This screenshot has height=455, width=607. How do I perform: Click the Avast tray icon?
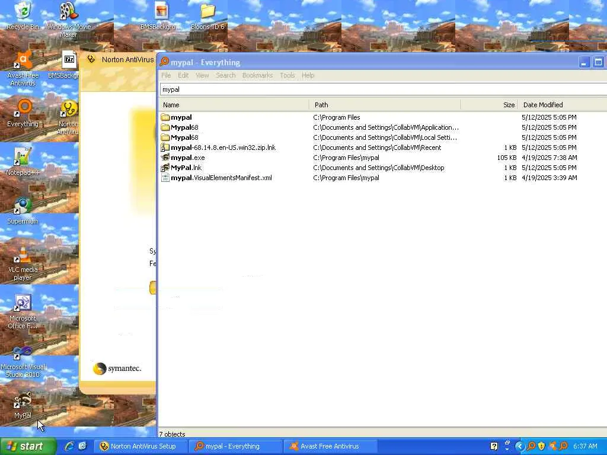(552, 446)
